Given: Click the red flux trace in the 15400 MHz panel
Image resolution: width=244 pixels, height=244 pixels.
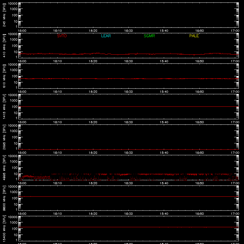Looking at the screenshot, I should pos(128,227).
